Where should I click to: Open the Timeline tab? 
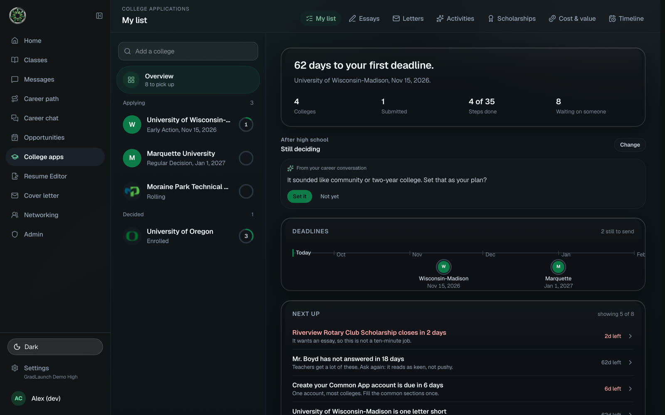click(x=626, y=19)
